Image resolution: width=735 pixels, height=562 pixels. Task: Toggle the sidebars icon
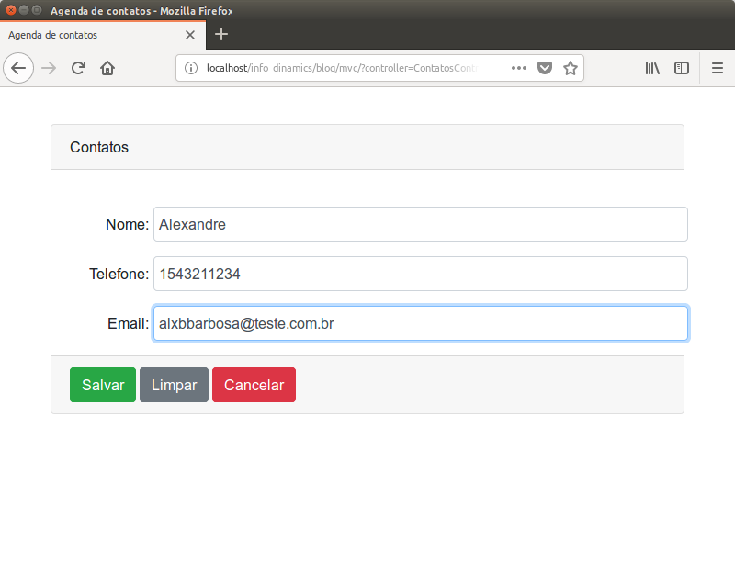click(x=682, y=68)
